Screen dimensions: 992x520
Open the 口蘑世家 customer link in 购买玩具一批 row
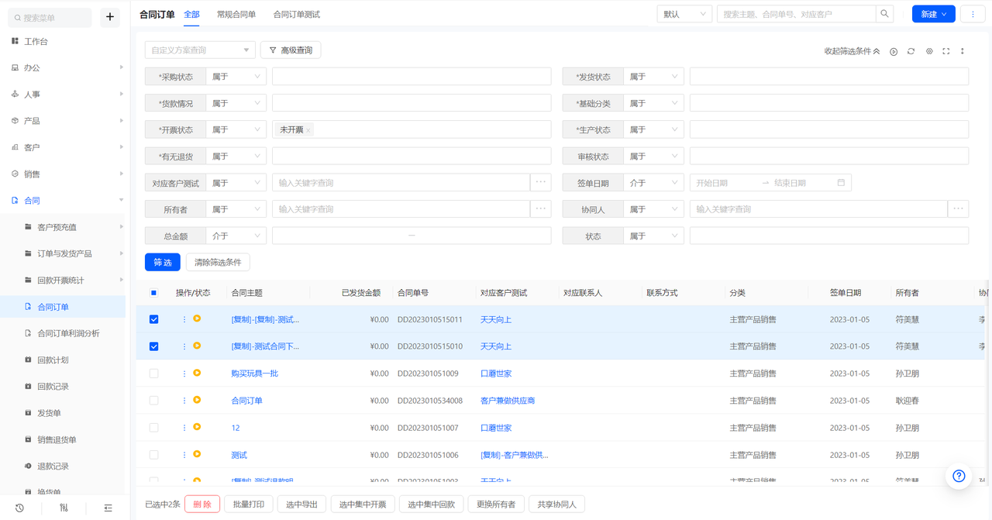point(496,374)
